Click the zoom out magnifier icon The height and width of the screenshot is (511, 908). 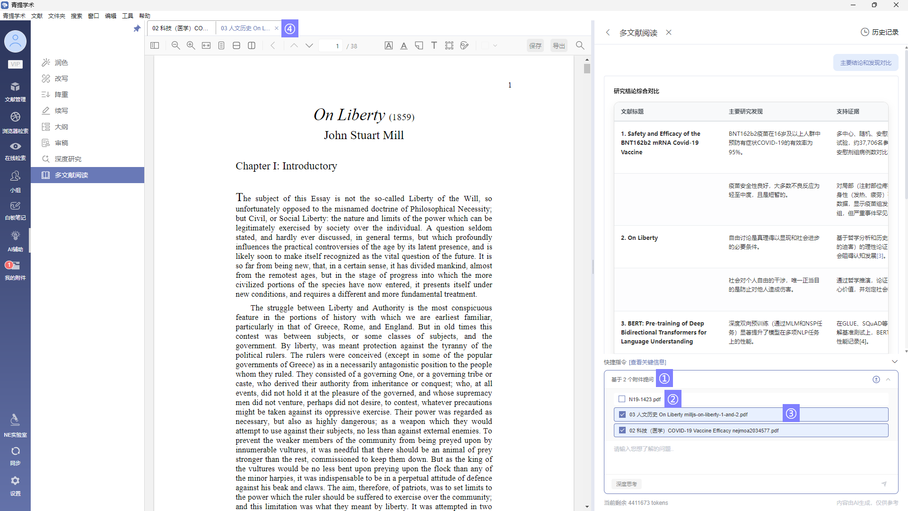175,45
